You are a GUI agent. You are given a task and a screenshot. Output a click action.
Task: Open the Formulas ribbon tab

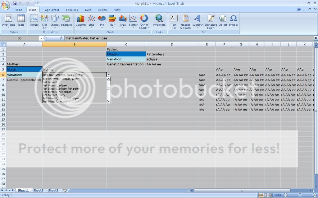(72, 10)
